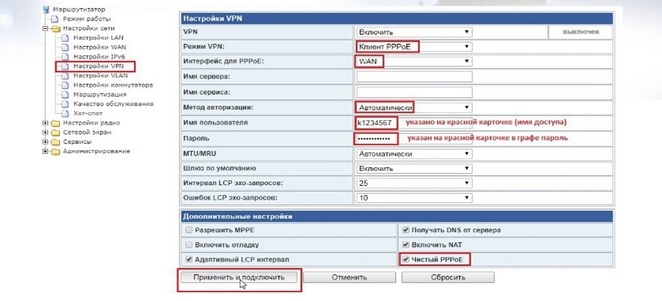
Task: Expand the Настройки радио tree node
Action: 45,123
